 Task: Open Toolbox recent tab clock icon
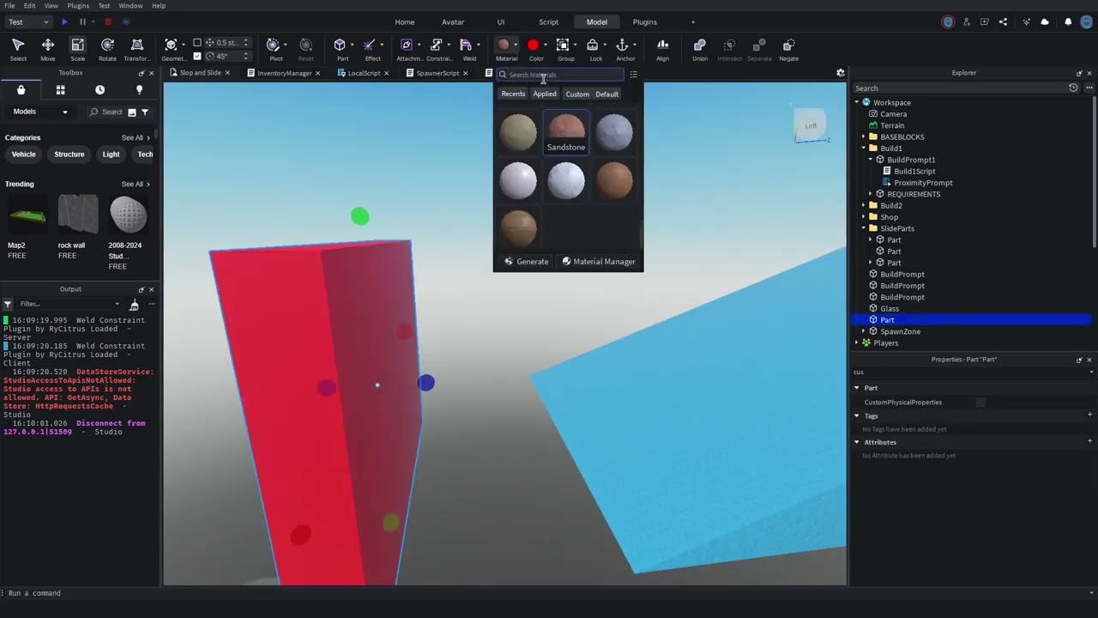pos(100,89)
